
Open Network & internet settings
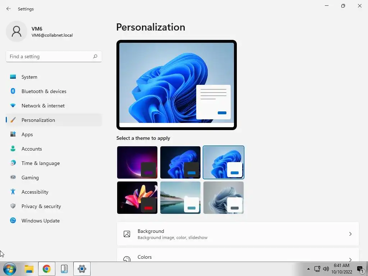pos(54,106)
